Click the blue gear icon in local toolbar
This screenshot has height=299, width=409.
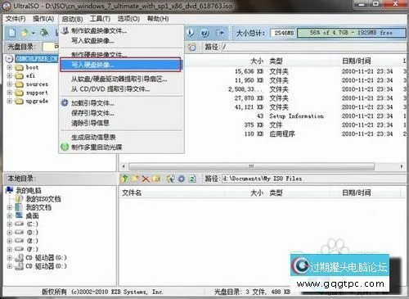coord(182,179)
